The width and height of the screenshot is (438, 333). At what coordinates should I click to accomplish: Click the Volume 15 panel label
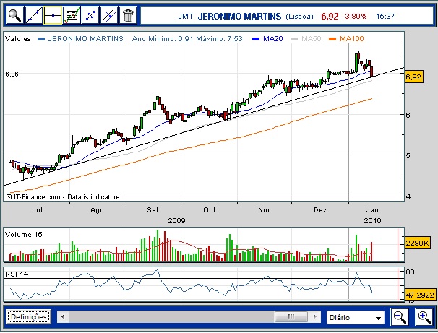[24, 234]
